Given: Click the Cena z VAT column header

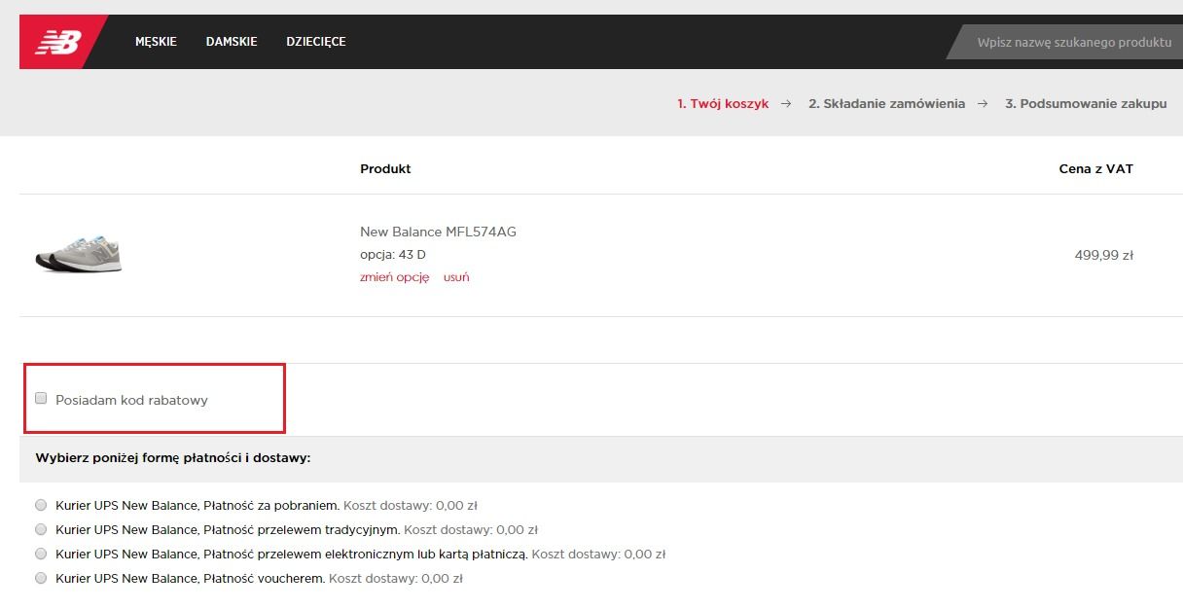Looking at the screenshot, I should pyautogui.click(x=1096, y=168).
